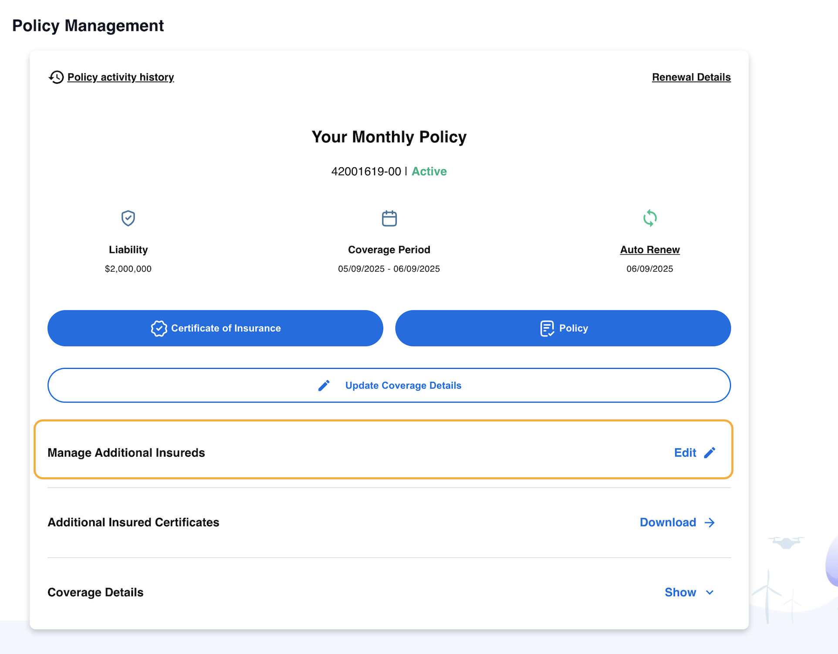
Task: Click the Liability shield icon
Action: click(128, 218)
